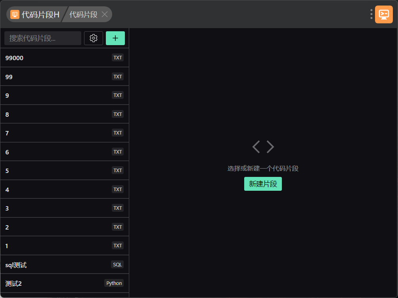Click the TXT tag on row 4
398x298 pixels.
[117, 189]
